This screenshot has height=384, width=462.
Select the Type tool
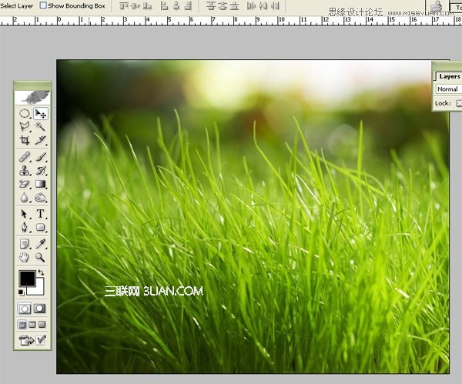(41, 214)
